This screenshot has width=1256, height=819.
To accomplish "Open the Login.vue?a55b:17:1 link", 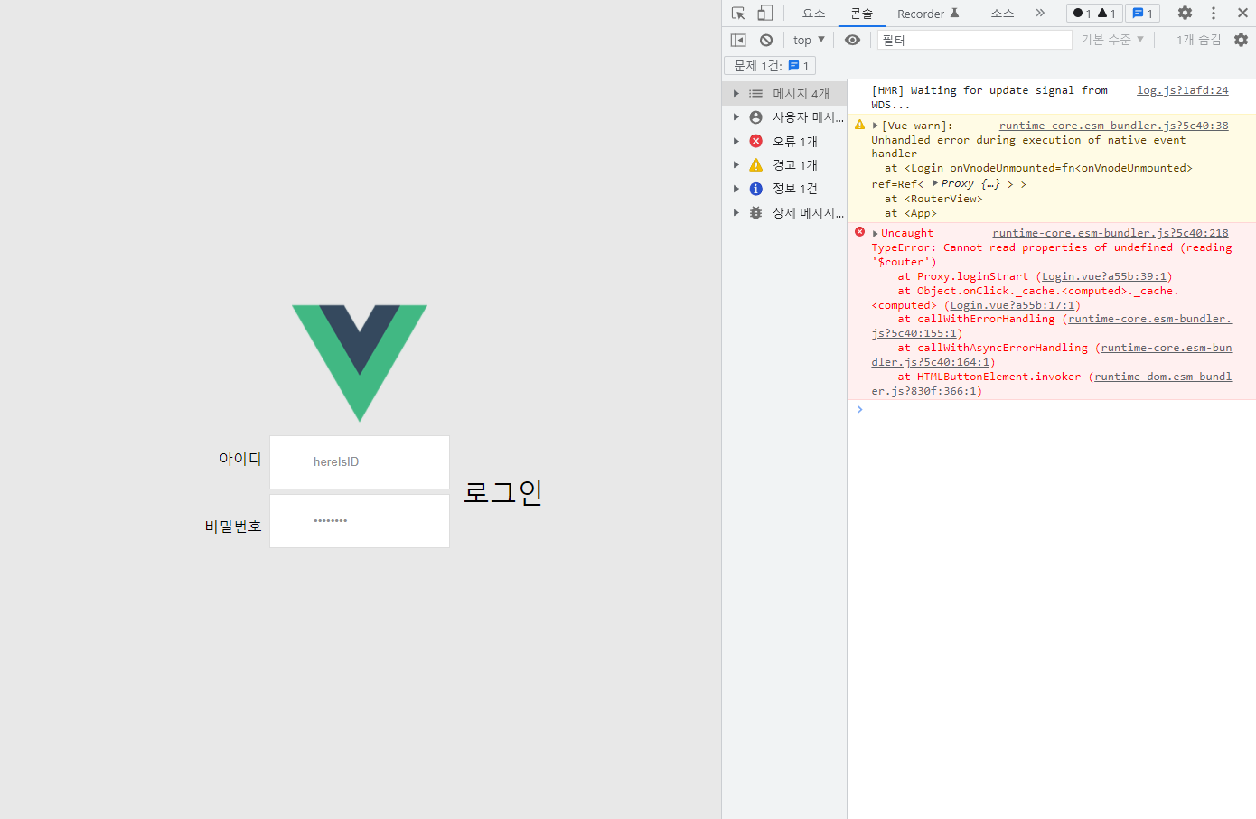I will [x=1012, y=305].
